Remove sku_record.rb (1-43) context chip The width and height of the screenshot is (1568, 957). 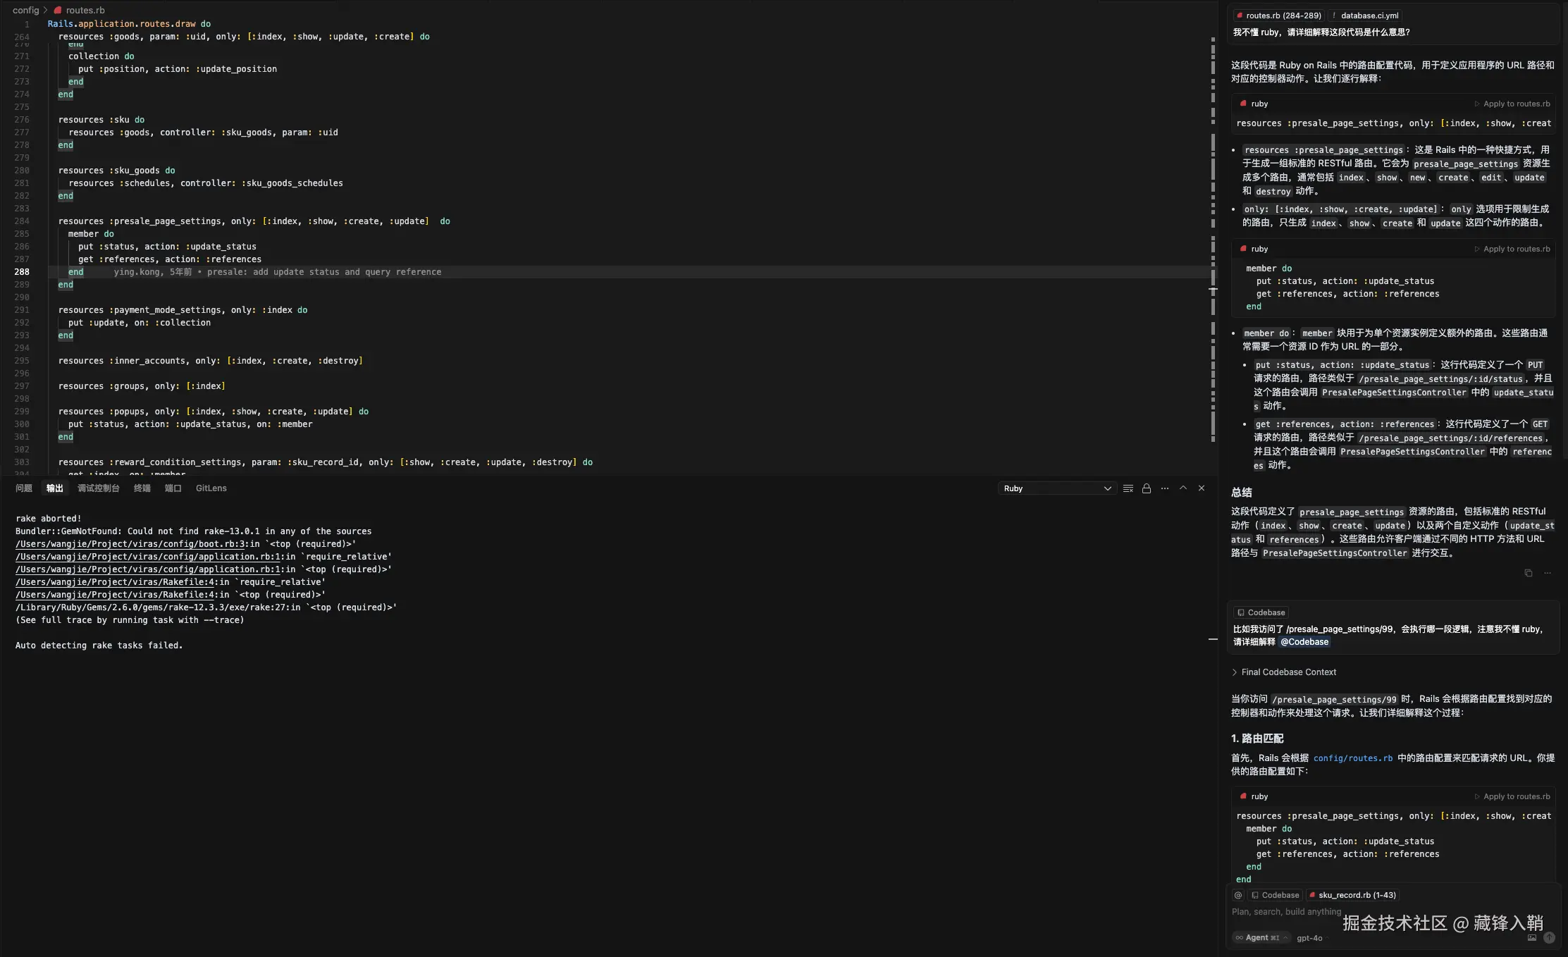point(1312,895)
